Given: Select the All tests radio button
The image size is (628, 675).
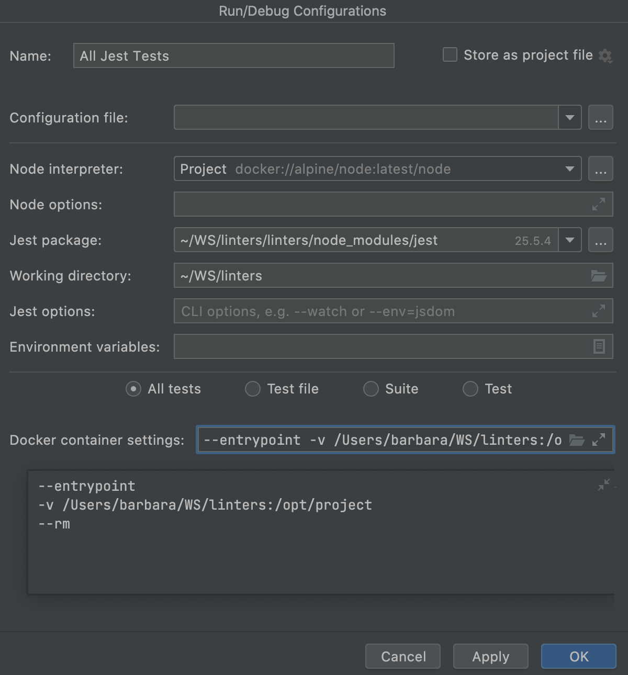Looking at the screenshot, I should click(133, 389).
